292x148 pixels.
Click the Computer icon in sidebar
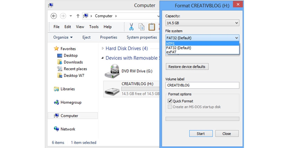click(x=57, y=116)
